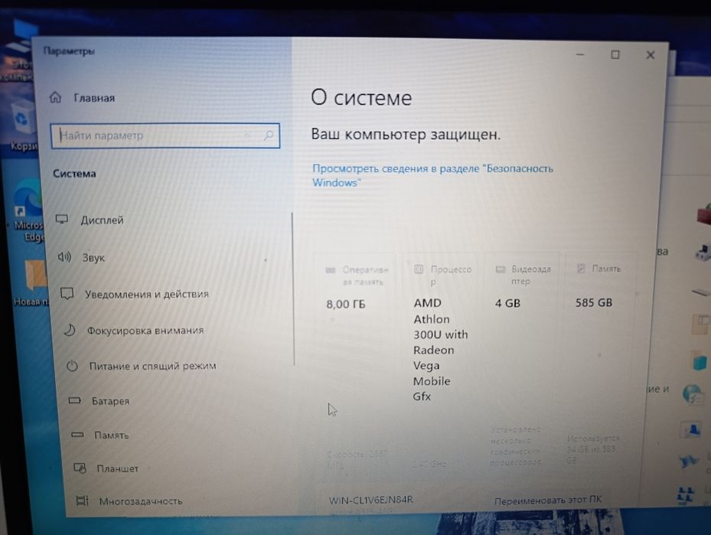
Task: Click the Оперативная память card icon
Action: point(331,270)
